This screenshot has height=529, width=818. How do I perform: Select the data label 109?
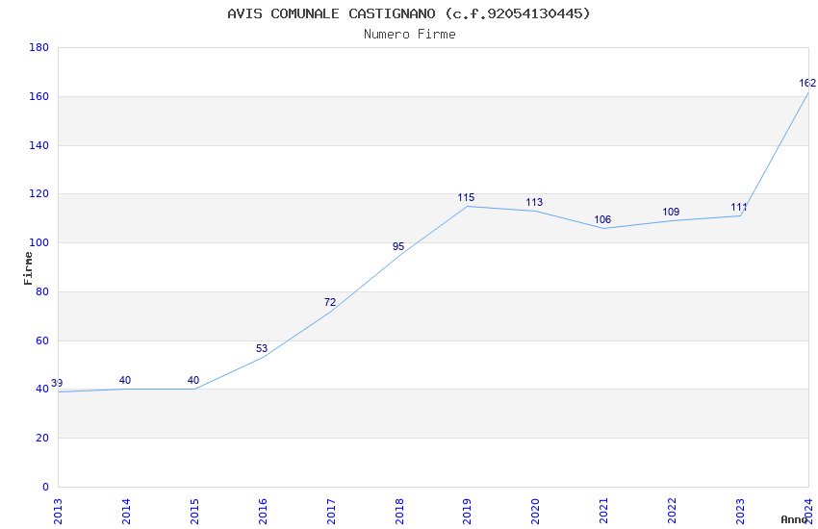click(x=671, y=213)
